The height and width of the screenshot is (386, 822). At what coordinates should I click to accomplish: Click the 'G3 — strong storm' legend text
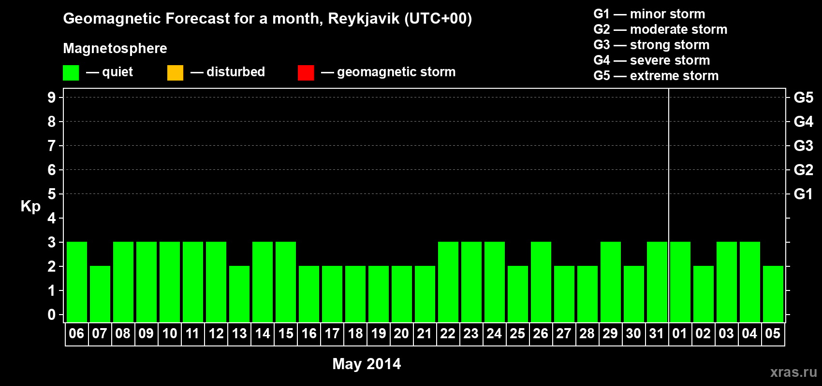652,45
